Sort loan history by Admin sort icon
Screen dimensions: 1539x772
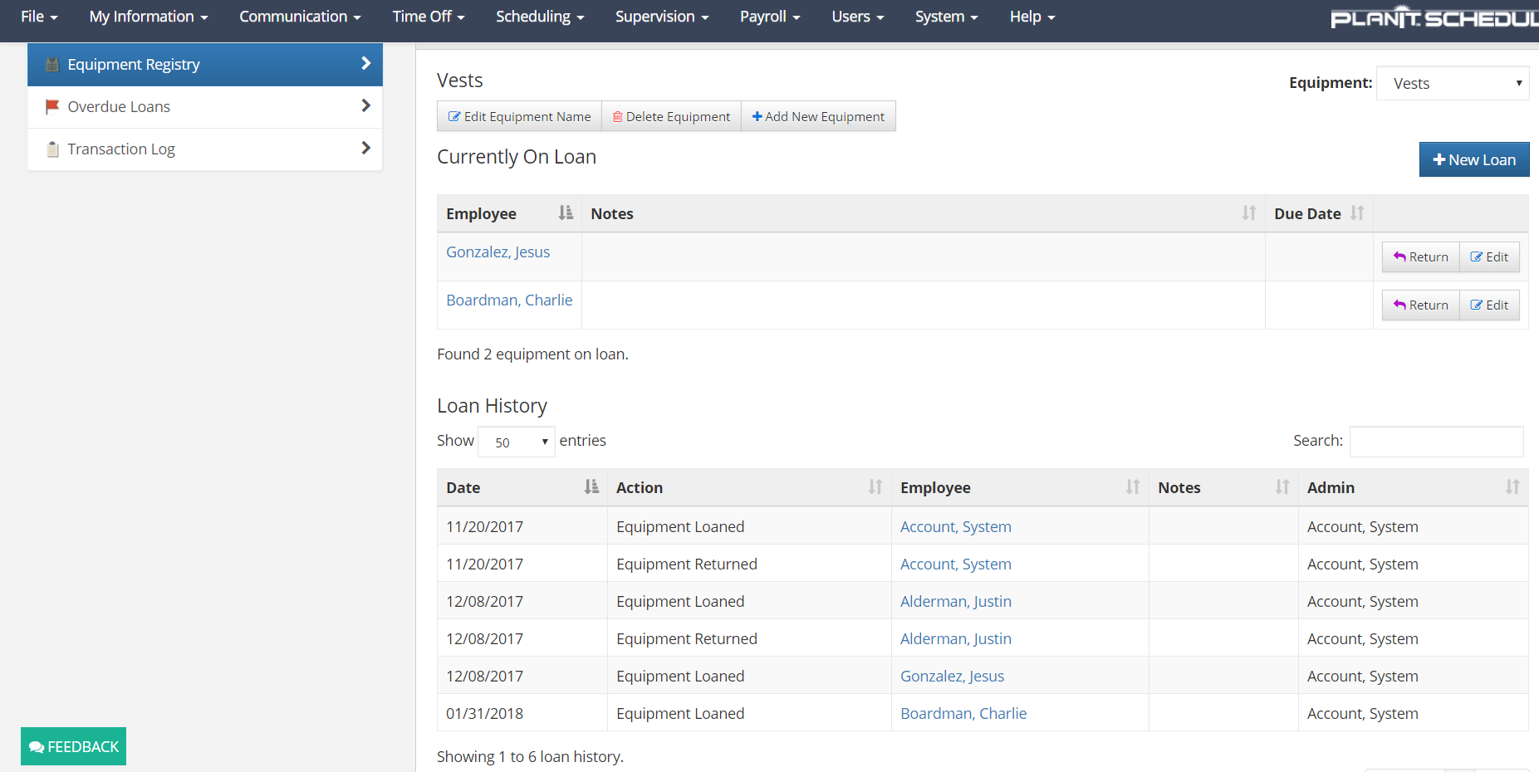[x=1512, y=487]
